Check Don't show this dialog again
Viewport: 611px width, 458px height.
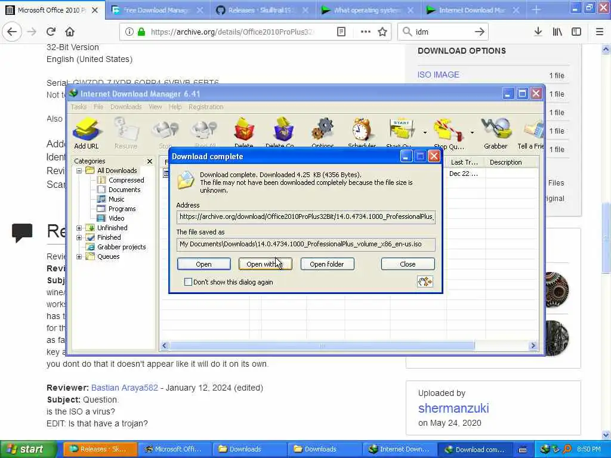(188, 282)
